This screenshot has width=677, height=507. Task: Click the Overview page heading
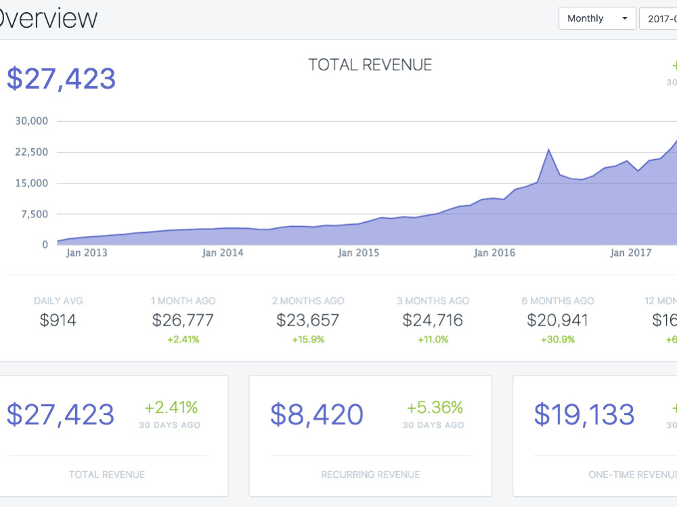pos(47,18)
